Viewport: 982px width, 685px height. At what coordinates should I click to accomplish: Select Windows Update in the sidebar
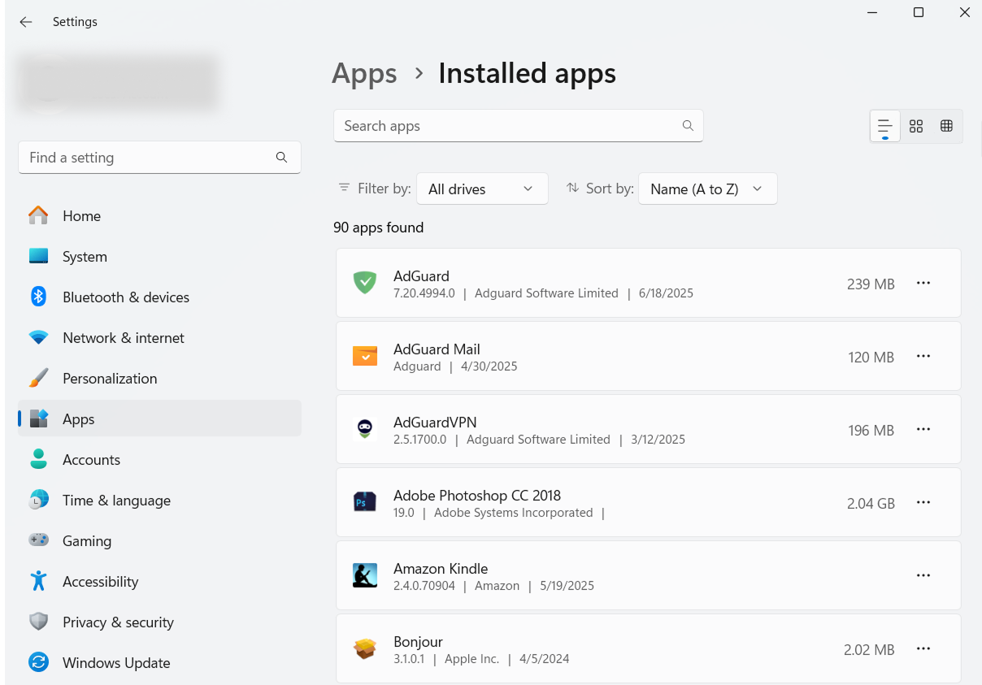pos(116,663)
